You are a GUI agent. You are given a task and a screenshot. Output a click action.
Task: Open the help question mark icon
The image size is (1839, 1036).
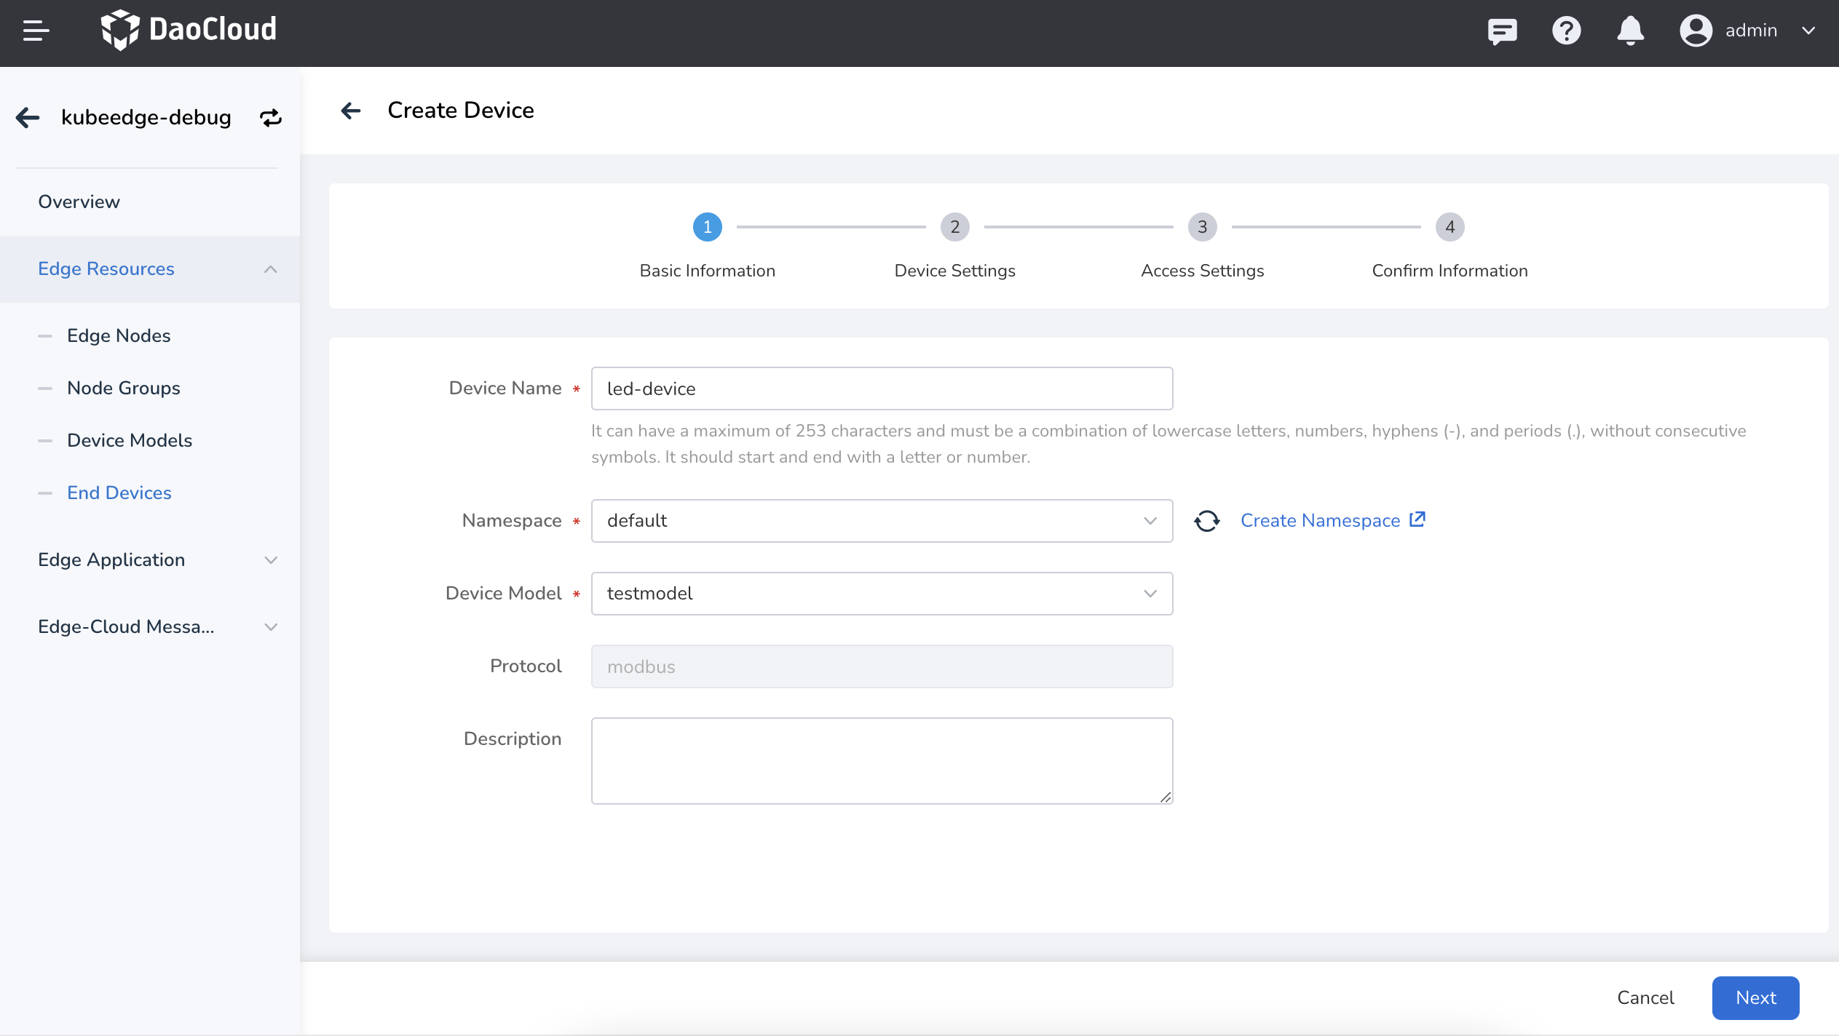(x=1566, y=31)
